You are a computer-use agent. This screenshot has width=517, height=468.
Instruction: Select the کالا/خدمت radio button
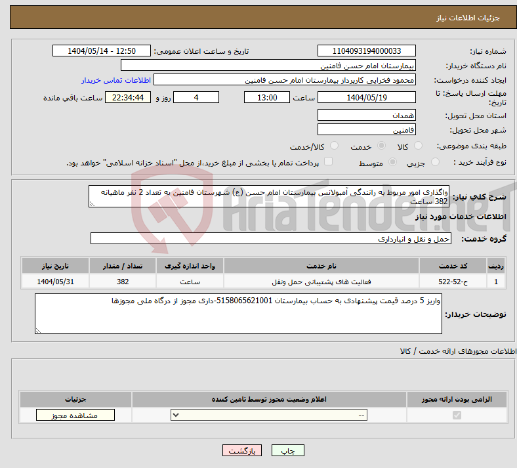point(334,146)
